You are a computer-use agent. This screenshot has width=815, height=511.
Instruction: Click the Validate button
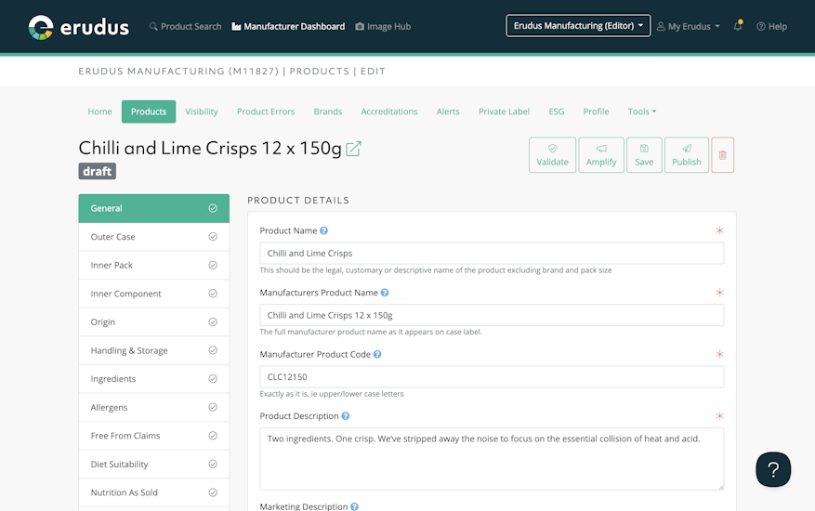pos(553,155)
